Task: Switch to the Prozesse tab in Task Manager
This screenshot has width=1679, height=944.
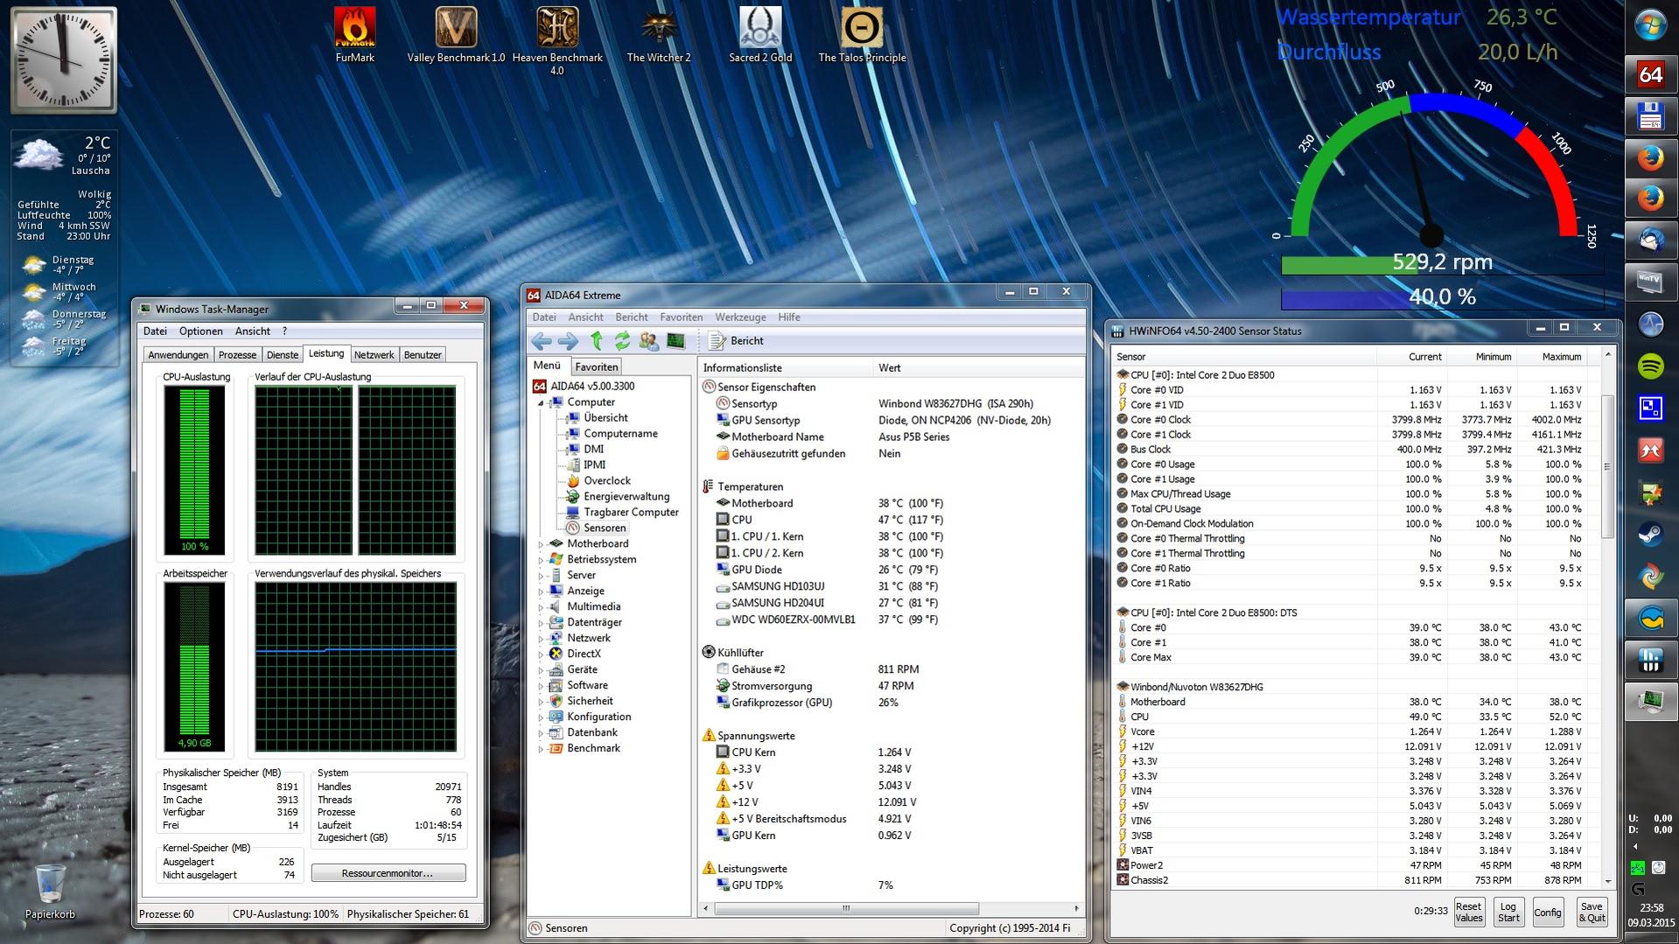Action: [237, 355]
